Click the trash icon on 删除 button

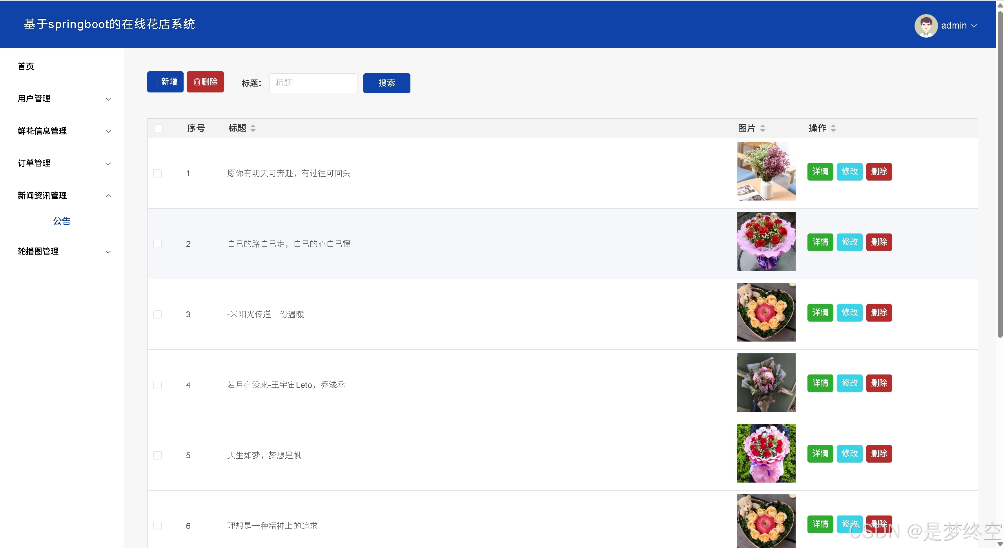(198, 81)
